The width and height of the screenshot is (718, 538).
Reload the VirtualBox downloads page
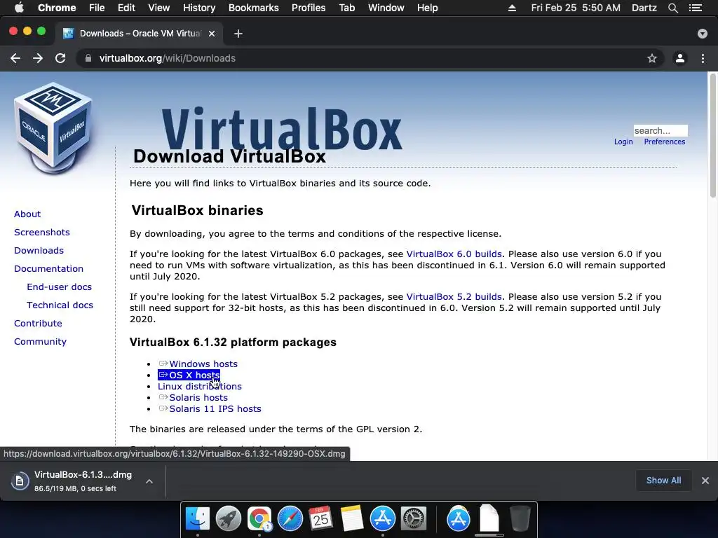coord(60,58)
